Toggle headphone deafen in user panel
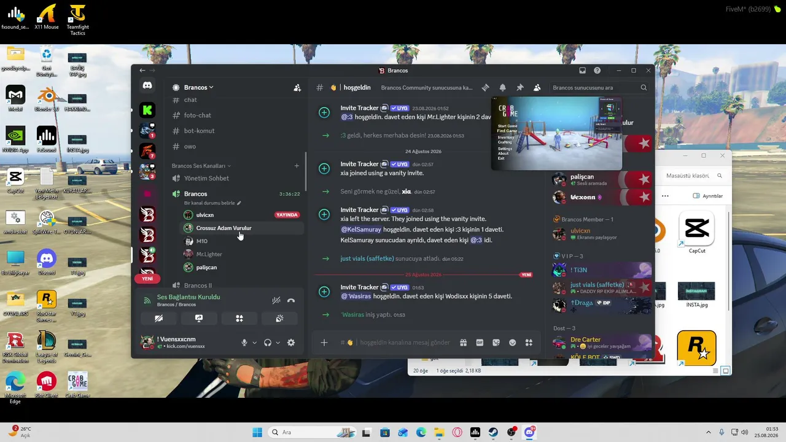This screenshot has width=786, height=442. pos(268,343)
